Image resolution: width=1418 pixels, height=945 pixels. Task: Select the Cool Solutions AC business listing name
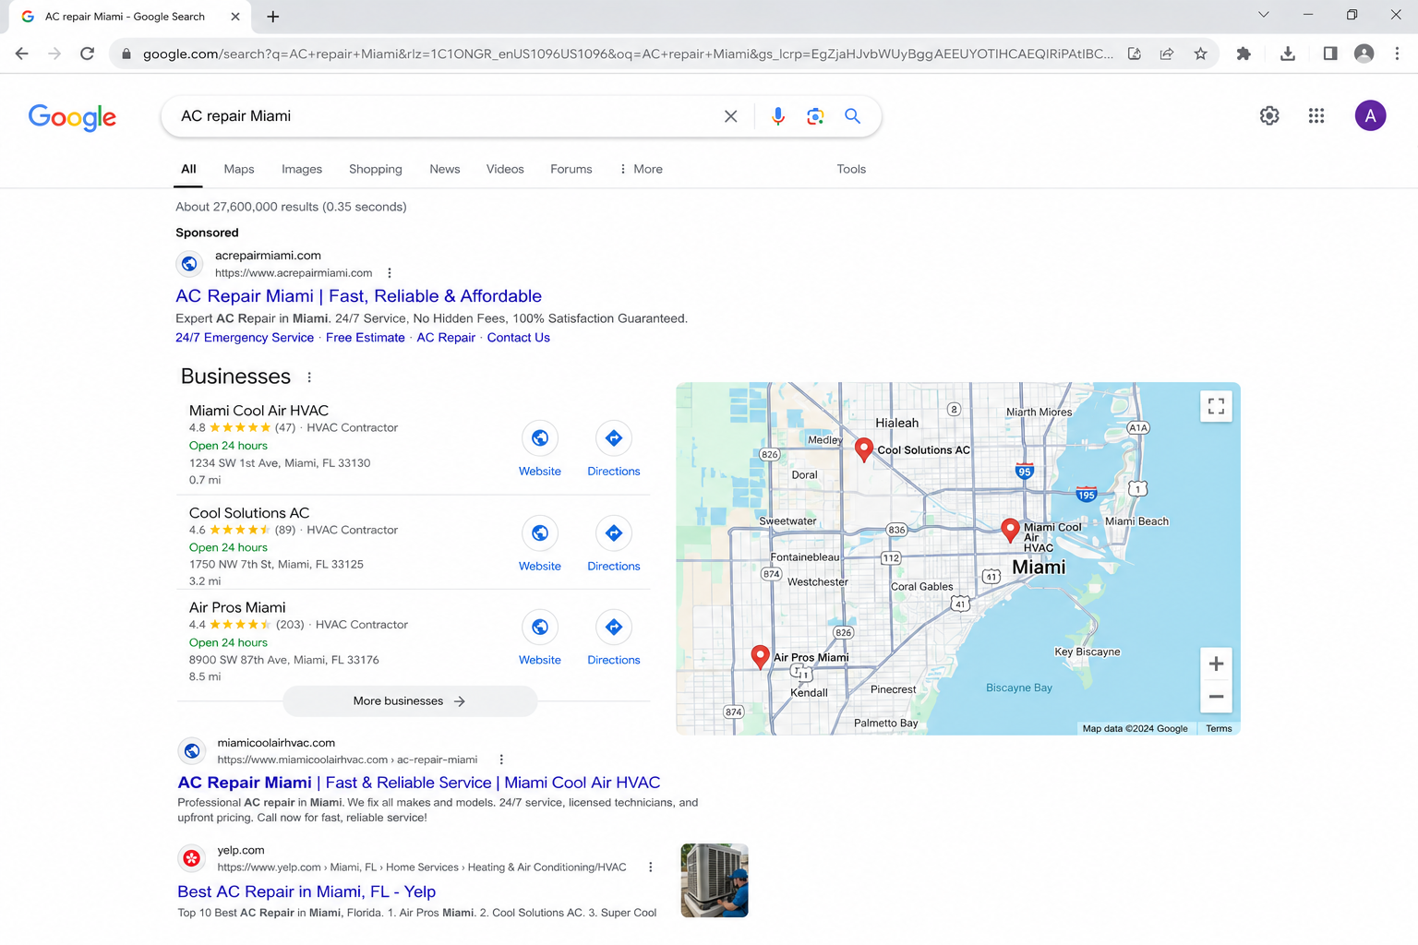pos(249,513)
